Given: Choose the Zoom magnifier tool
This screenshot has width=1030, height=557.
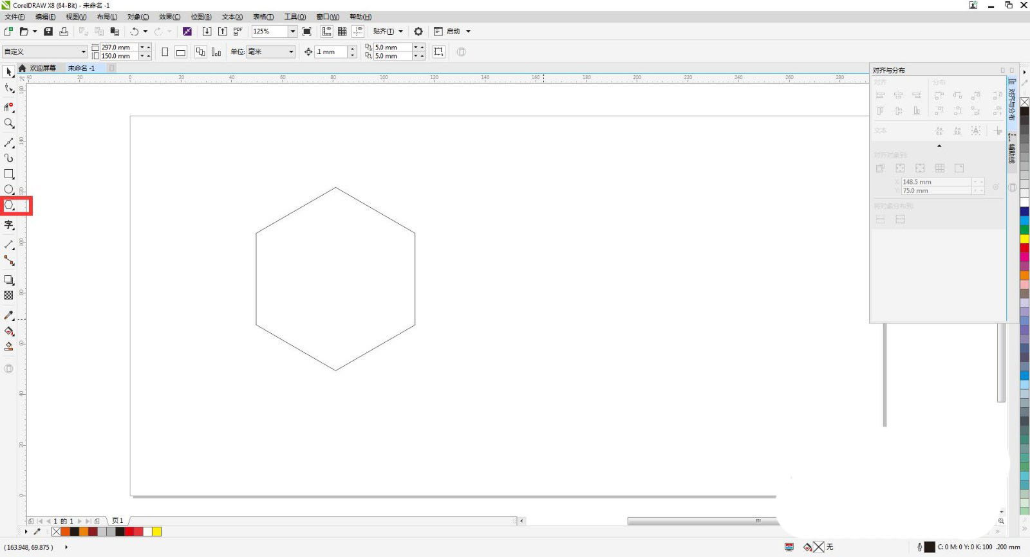Looking at the screenshot, I should point(9,123).
